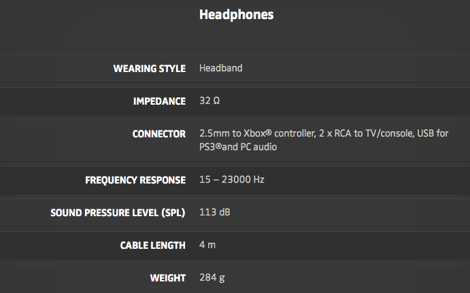Click the FREQUENCY RESPONSE label
Screen dimensions: 470x293
point(135,180)
